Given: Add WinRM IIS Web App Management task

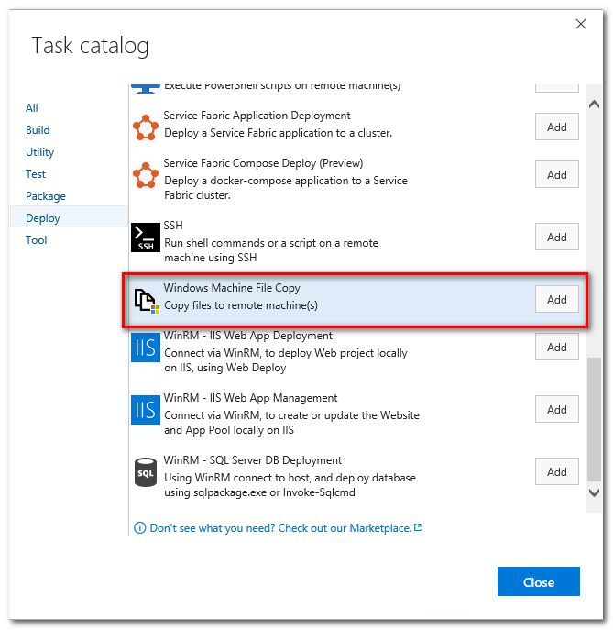Looking at the screenshot, I should coord(557,409).
